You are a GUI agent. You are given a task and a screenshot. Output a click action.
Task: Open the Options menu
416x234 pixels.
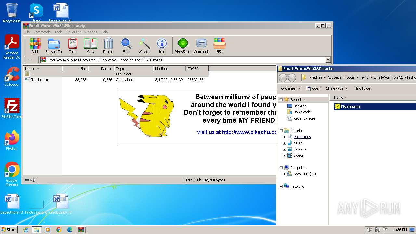coord(91,32)
